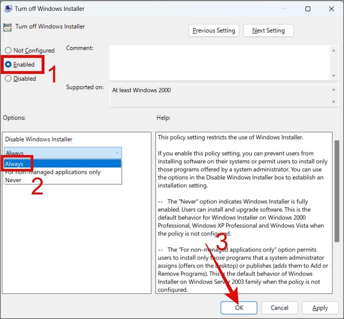Maximize the Turn off Windows Installer window

308,9
